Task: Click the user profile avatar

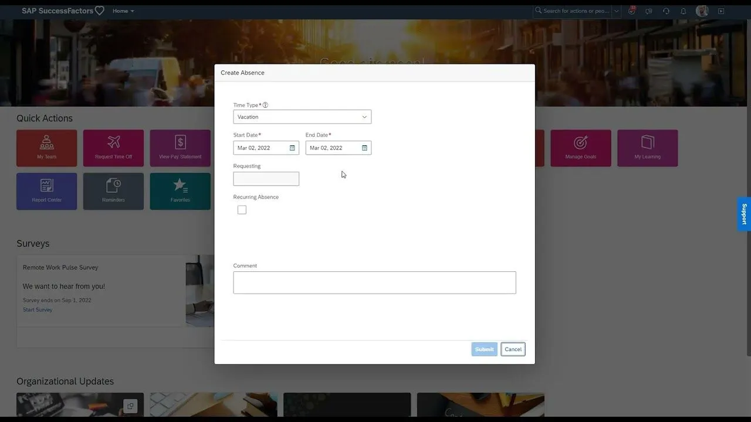Action: [702, 11]
